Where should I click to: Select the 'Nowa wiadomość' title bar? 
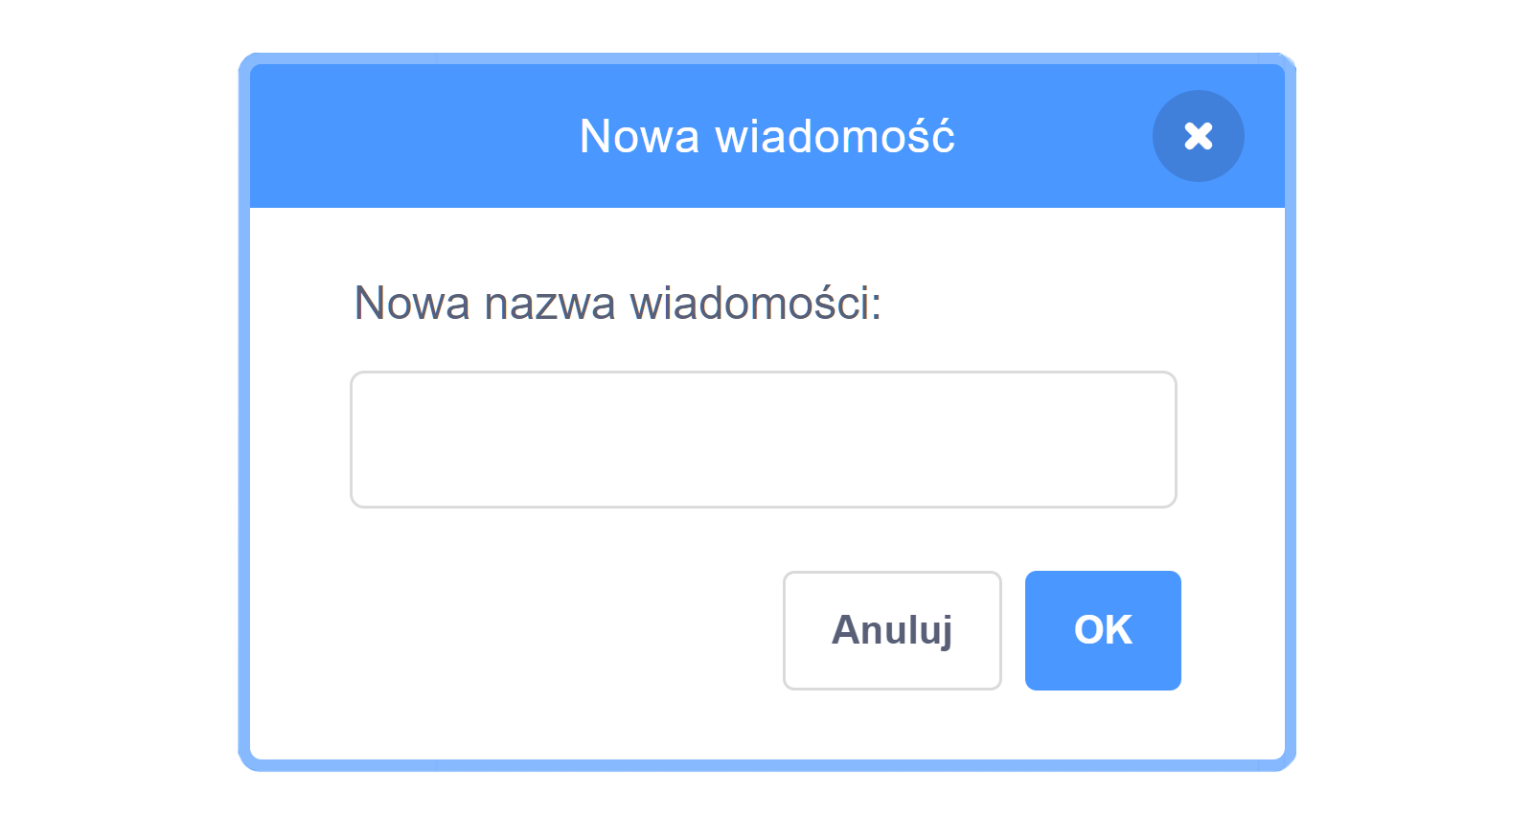point(766,136)
